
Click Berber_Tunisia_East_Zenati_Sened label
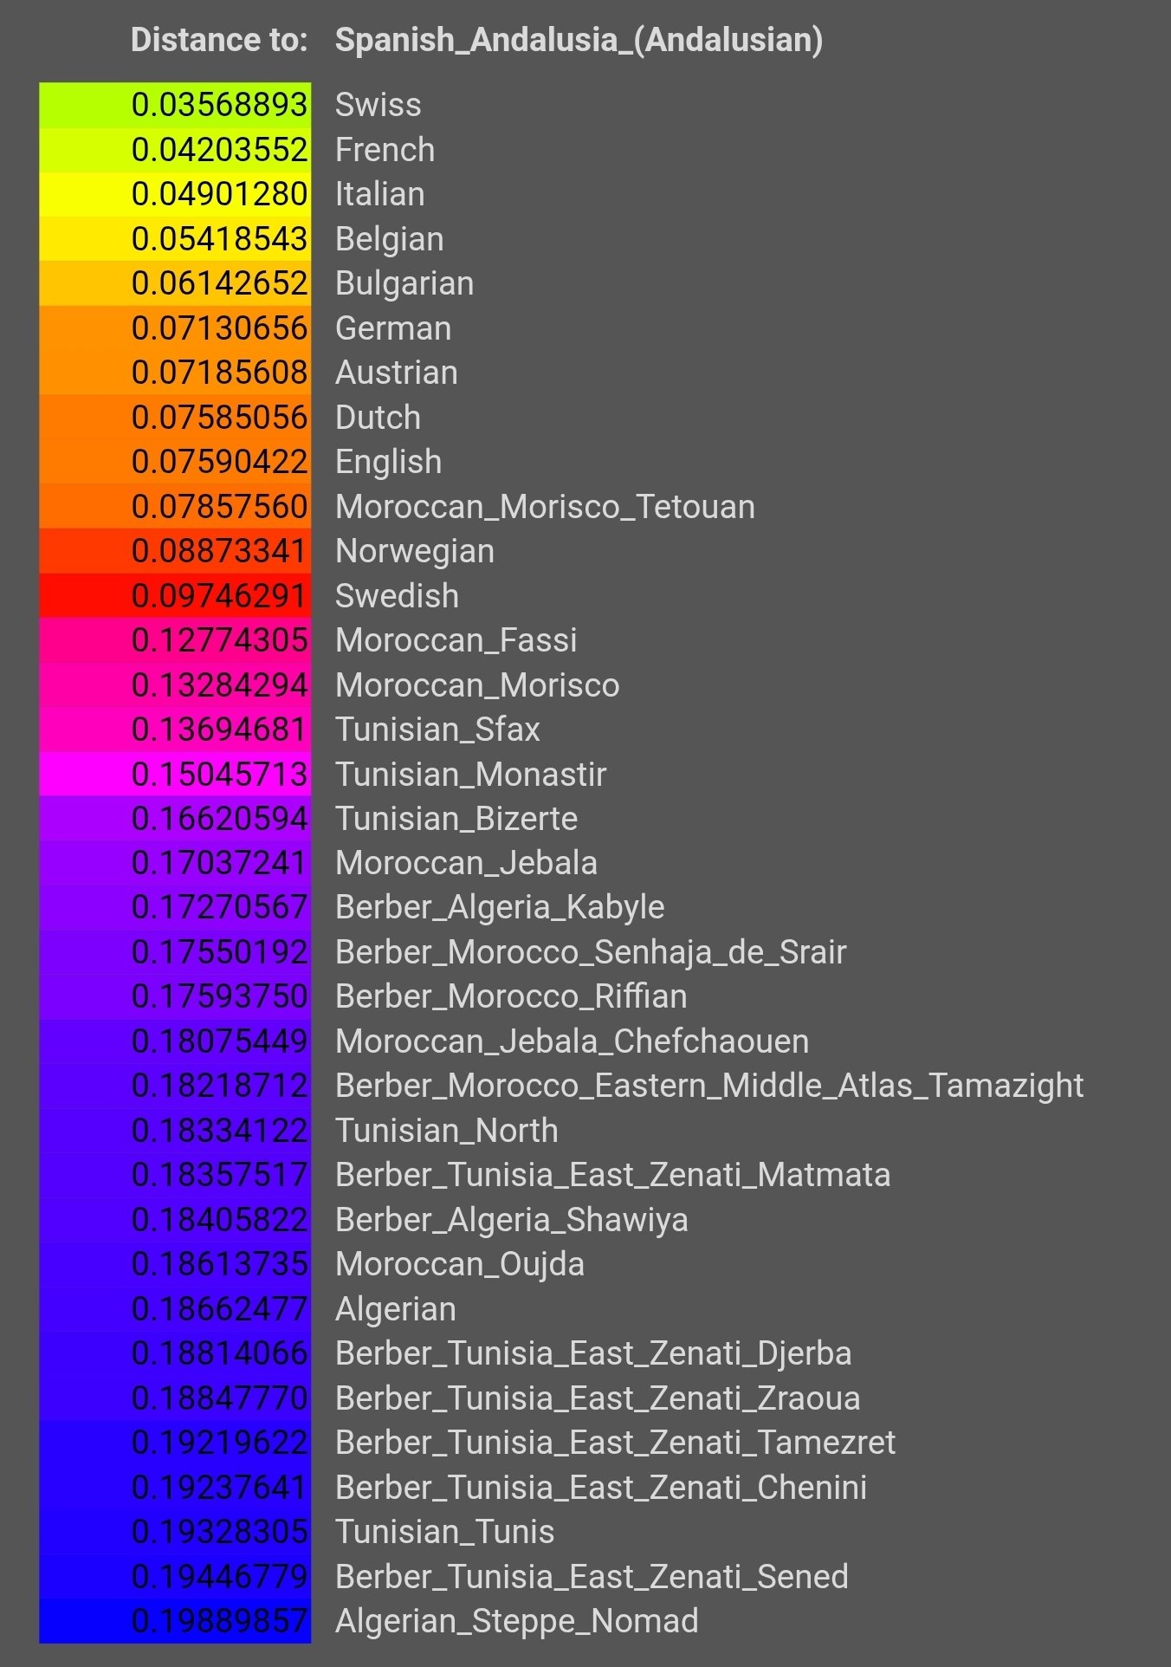coord(592,1577)
